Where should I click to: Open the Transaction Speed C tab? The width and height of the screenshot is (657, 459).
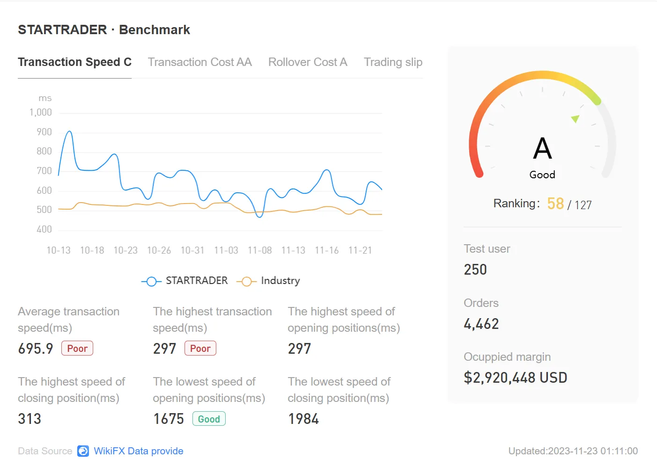point(74,62)
